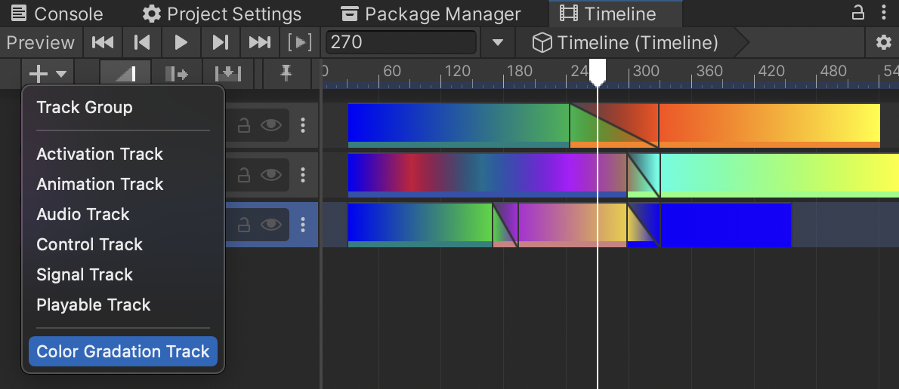This screenshot has height=389, width=899.
Task: Select the solid blue clip on third track
Action: pos(725,225)
